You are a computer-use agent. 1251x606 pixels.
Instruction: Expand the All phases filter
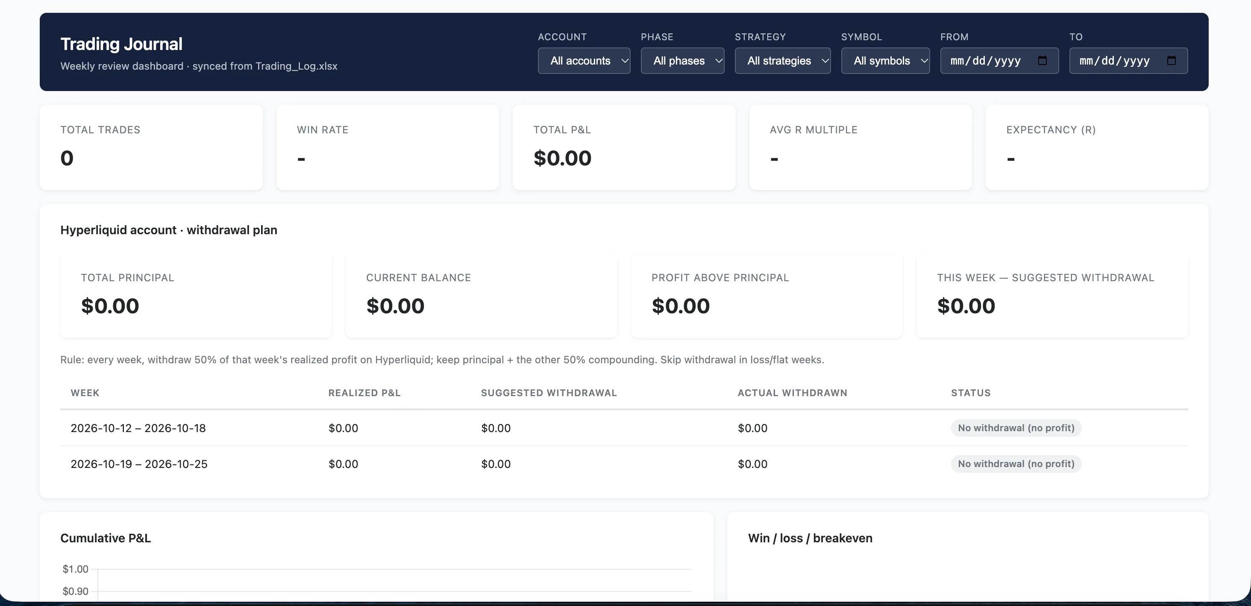click(x=682, y=61)
